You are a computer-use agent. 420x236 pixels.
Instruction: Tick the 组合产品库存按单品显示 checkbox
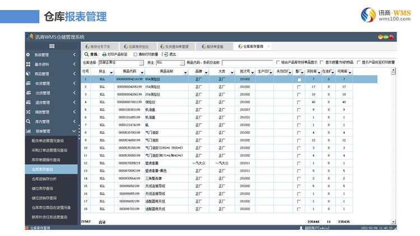pyautogui.click(x=278, y=62)
